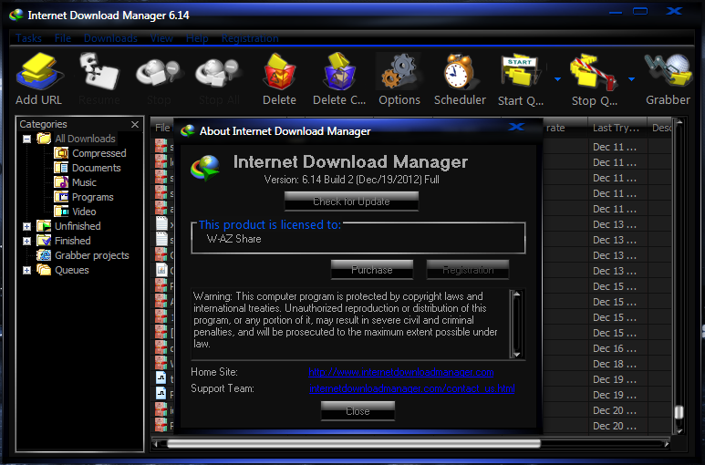The height and width of the screenshot is (465, 705).
Task: Click the Grabber projects tree icon
Action: tap(44, 255)
